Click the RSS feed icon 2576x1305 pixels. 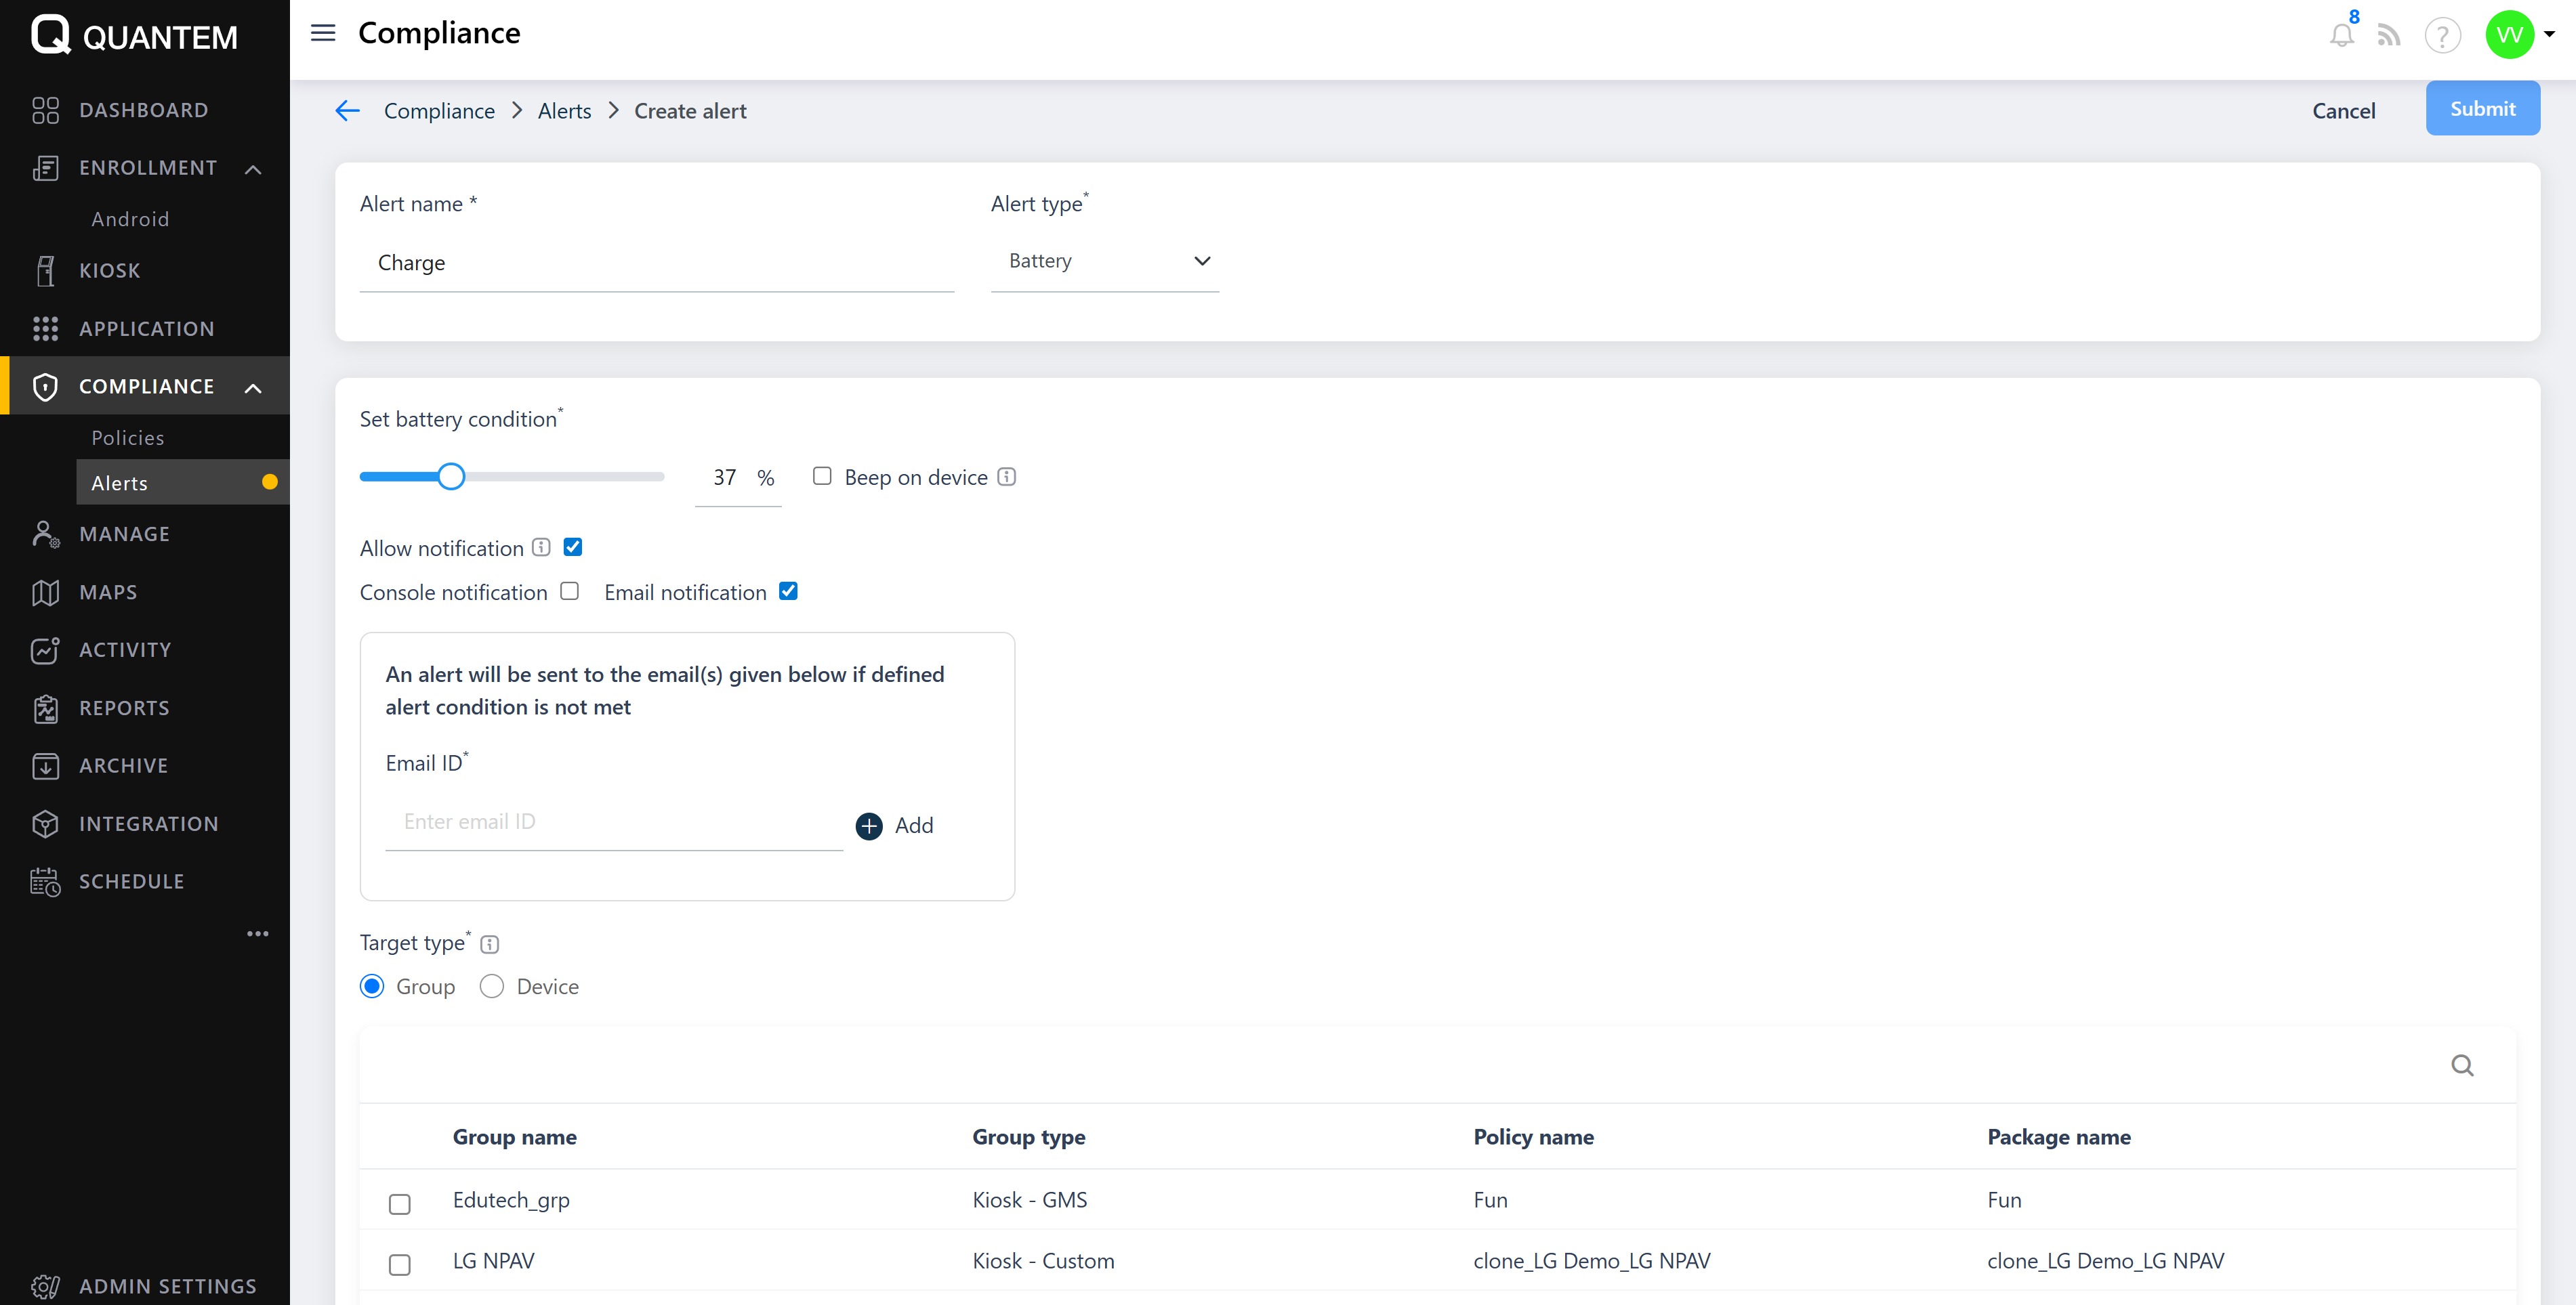coord(2389,36)
